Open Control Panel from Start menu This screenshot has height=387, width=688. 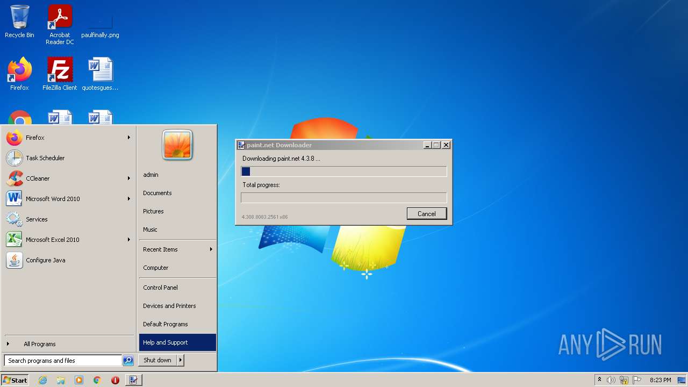click(177, 288)
